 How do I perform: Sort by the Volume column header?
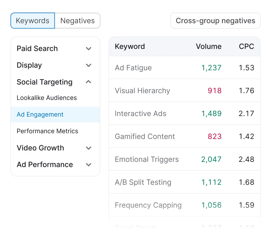click(209, 47)
